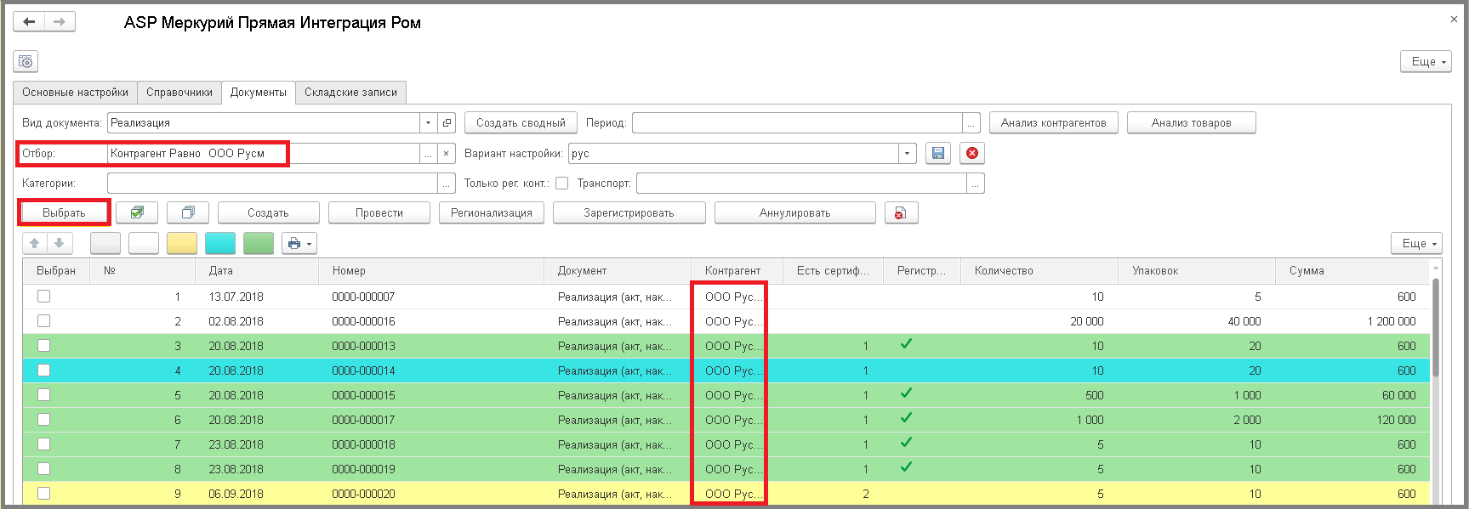Click into the Категории input field

(272, 184)
